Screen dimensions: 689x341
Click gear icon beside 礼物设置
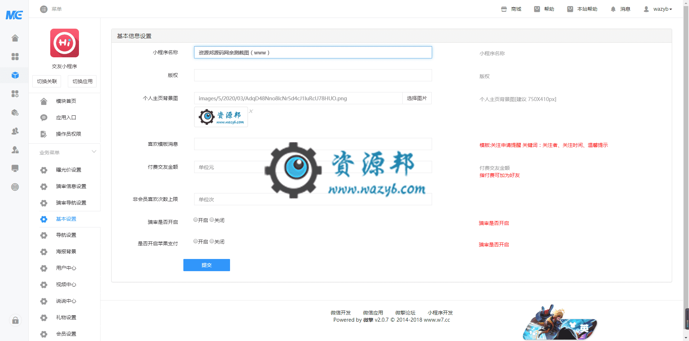pos(44,318)
